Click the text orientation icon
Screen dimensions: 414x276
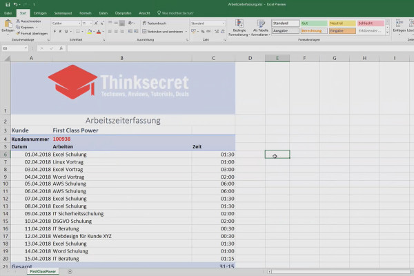pos(130,23)
